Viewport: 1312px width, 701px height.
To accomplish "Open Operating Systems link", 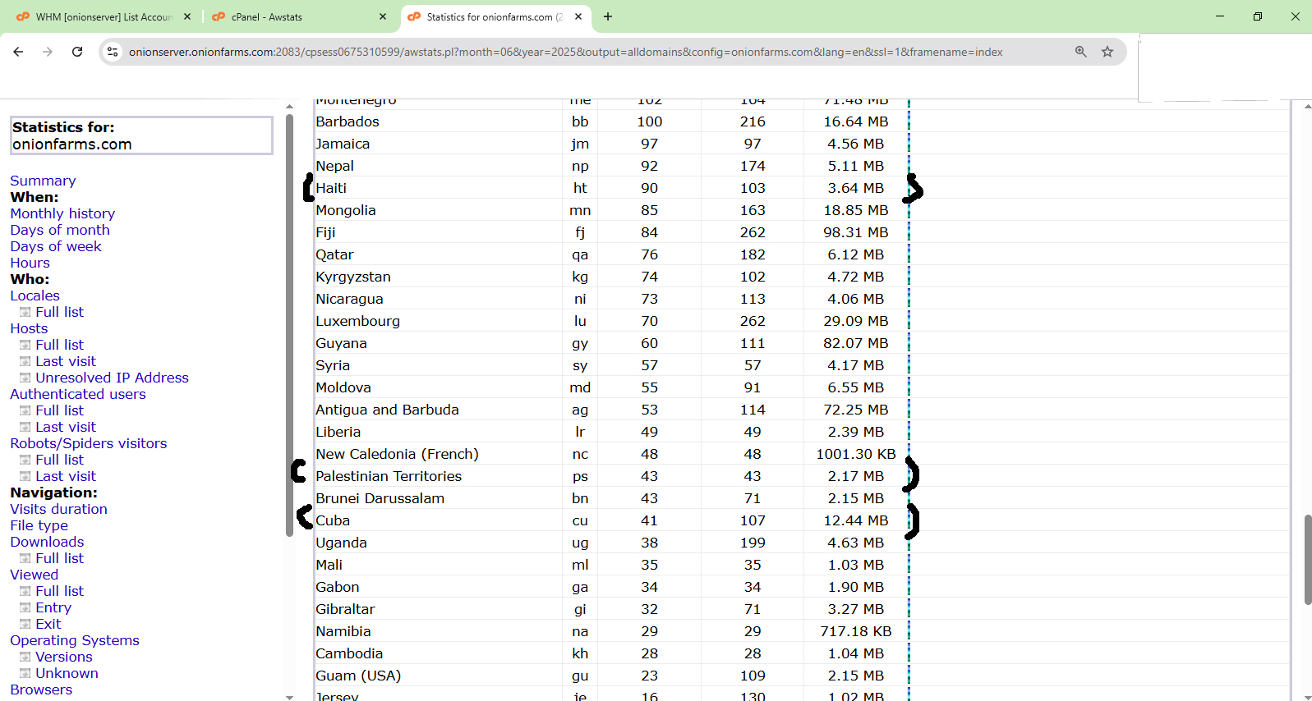I will point(75,640).
